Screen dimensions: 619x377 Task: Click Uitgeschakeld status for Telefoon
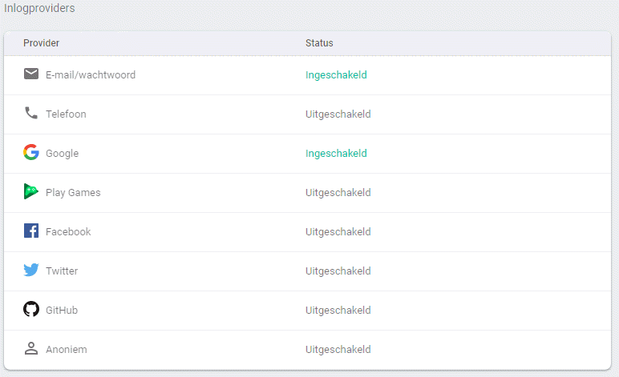click(338, 114)
